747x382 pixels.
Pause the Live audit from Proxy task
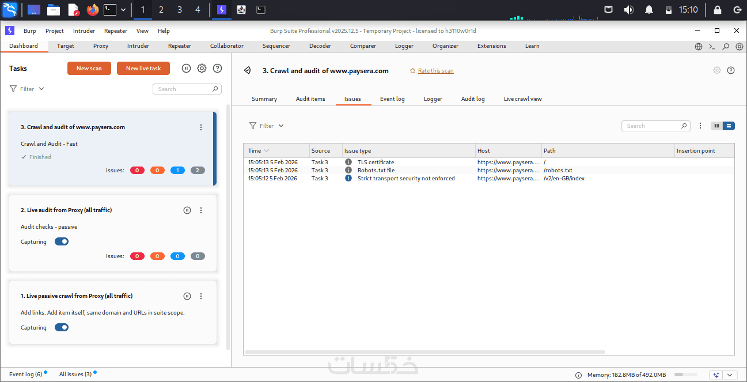point(187,210)
